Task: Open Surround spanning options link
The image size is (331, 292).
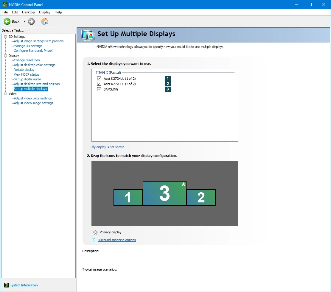Action: (116, 240)
